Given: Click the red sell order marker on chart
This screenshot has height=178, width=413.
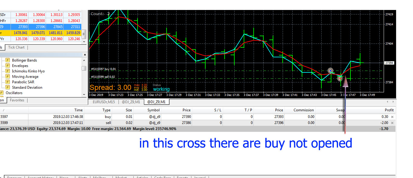Looking at the screenshot, I should point(340,78).
